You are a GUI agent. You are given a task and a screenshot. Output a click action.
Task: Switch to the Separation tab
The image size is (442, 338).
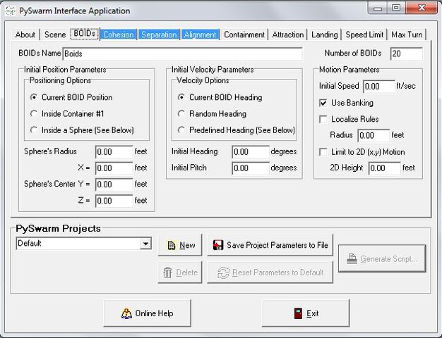159,35
